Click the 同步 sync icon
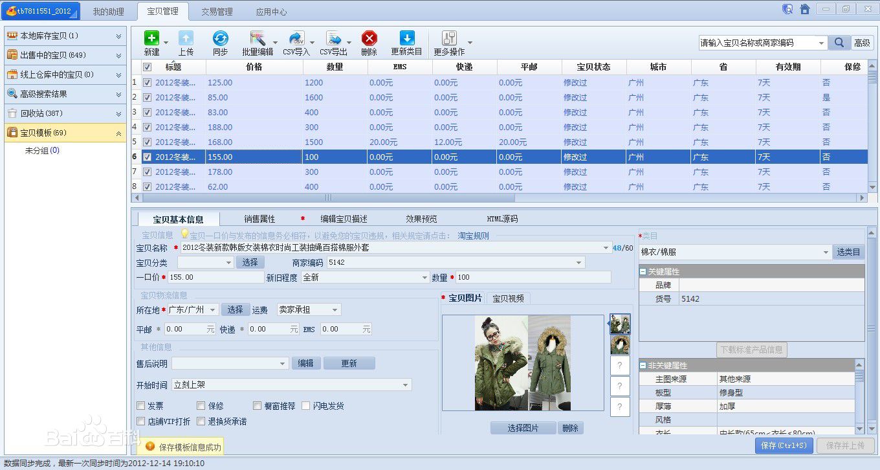This screenshot has height=470, width=880. tap(220, 38)
